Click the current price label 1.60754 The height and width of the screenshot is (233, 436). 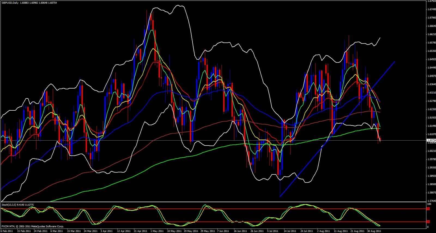click(431, 140)
